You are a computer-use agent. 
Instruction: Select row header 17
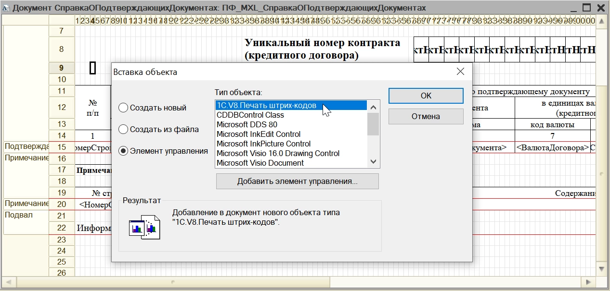point(62,170)
